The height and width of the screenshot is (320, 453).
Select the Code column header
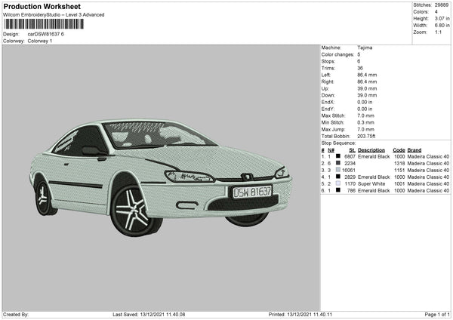(x=399, y=149)
